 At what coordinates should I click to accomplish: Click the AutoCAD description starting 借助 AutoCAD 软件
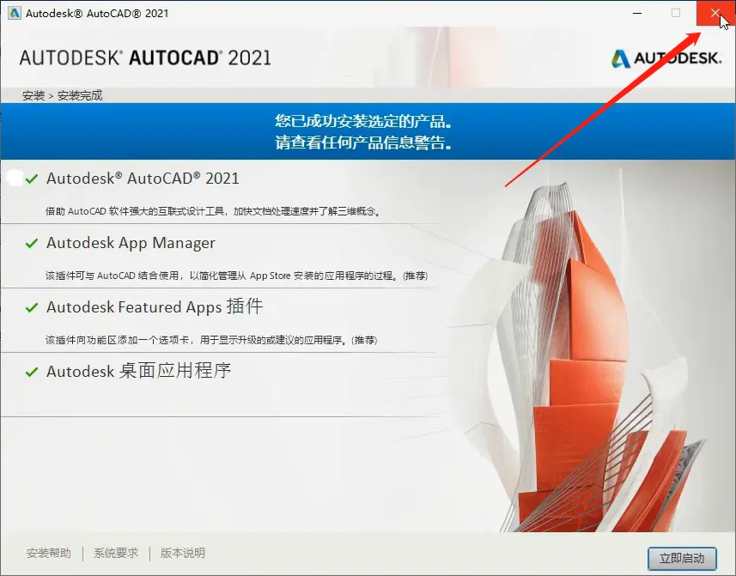pos(214,211)
